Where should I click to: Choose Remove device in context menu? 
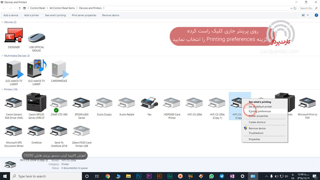(265, 128)
